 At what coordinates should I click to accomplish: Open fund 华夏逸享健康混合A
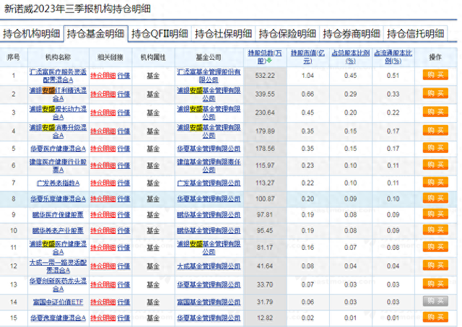[58, 318]
